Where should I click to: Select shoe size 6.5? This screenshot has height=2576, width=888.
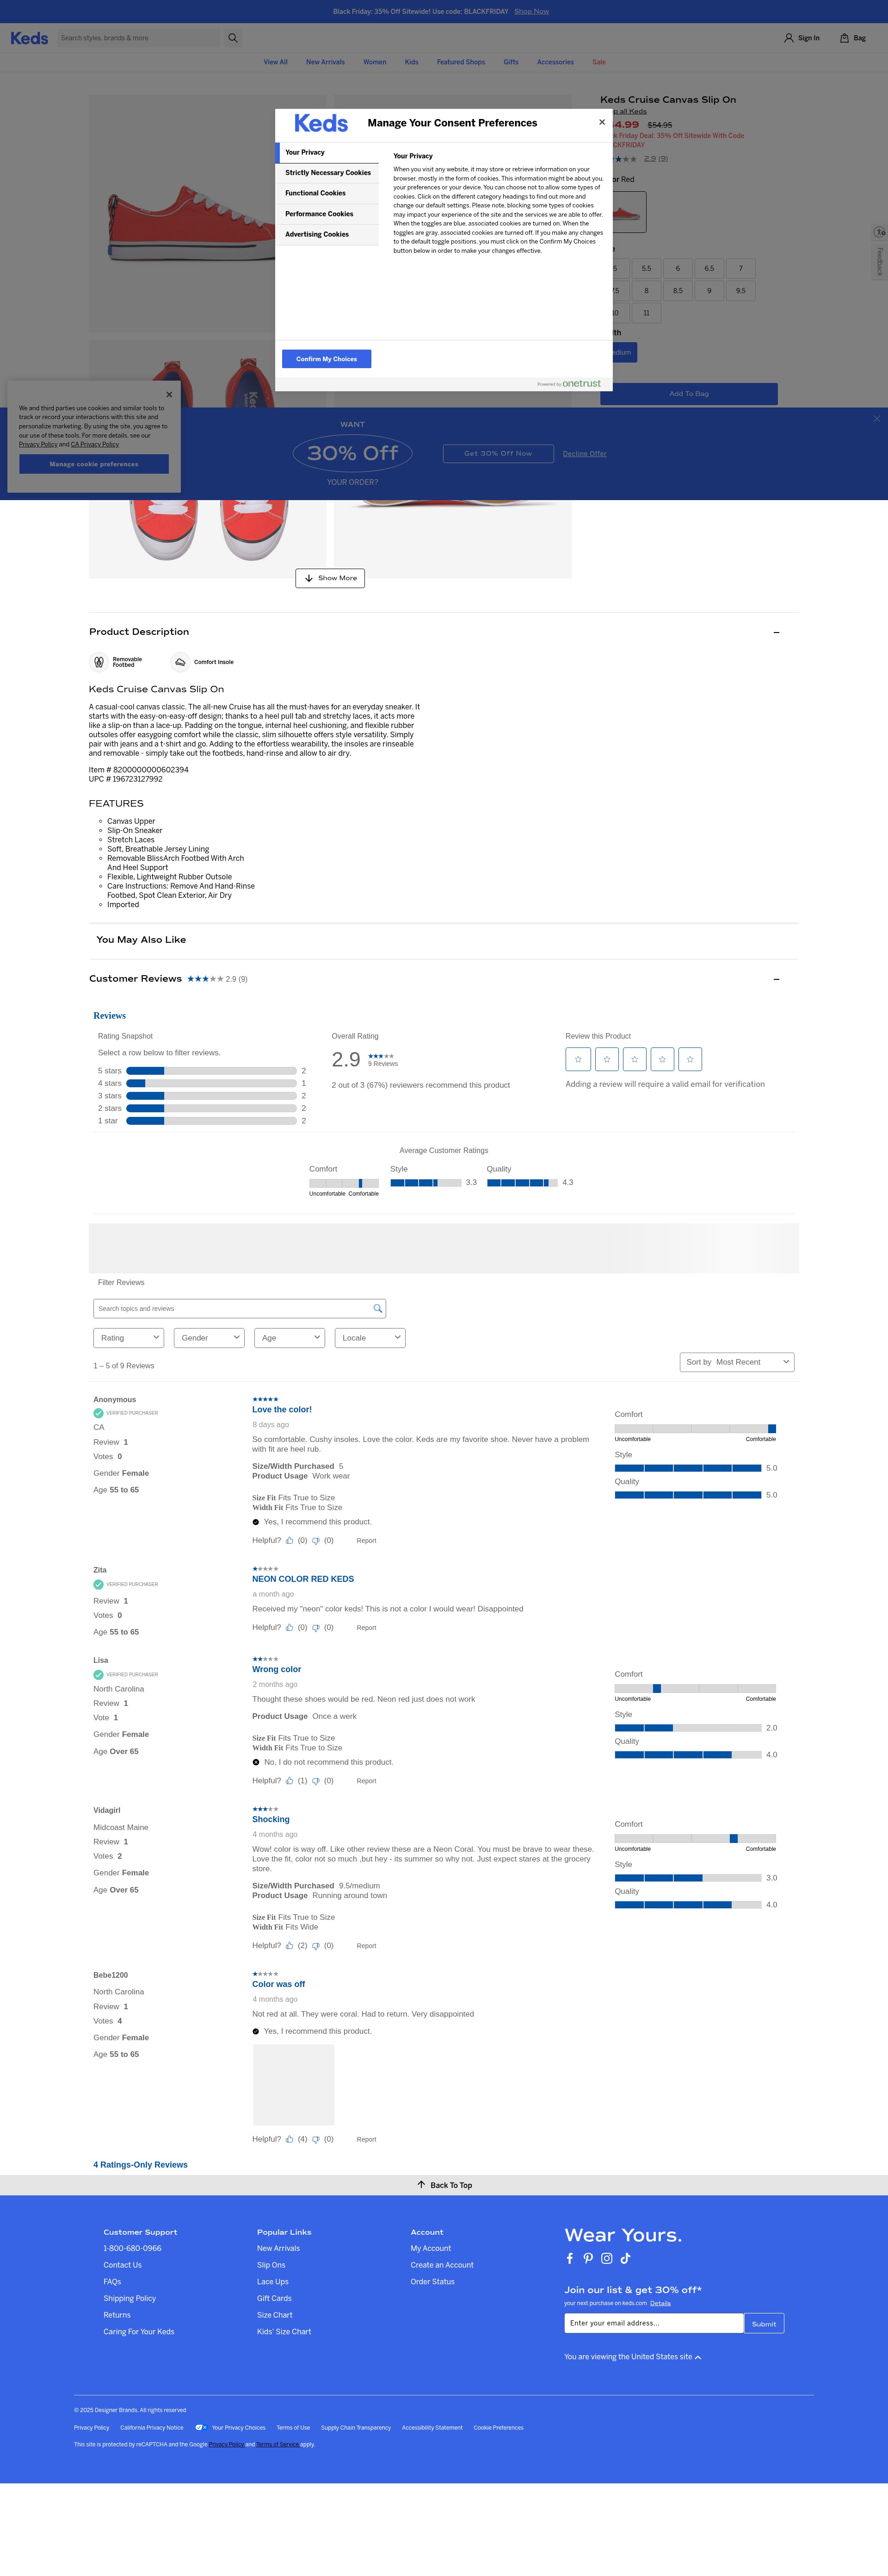[x=709, y=268]
